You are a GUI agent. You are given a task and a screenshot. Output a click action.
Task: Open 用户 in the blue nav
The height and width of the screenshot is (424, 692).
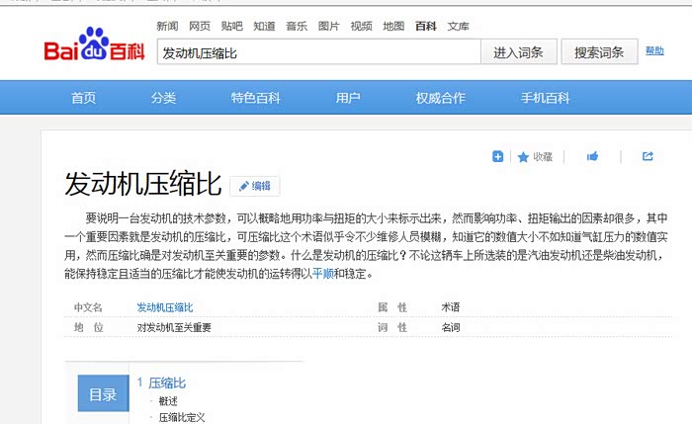pyautogui.click(x=348, y=98)
